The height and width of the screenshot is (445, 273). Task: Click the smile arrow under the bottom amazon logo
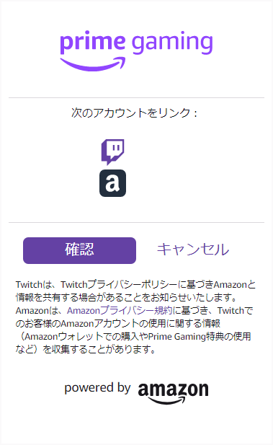tap(167, 400)
